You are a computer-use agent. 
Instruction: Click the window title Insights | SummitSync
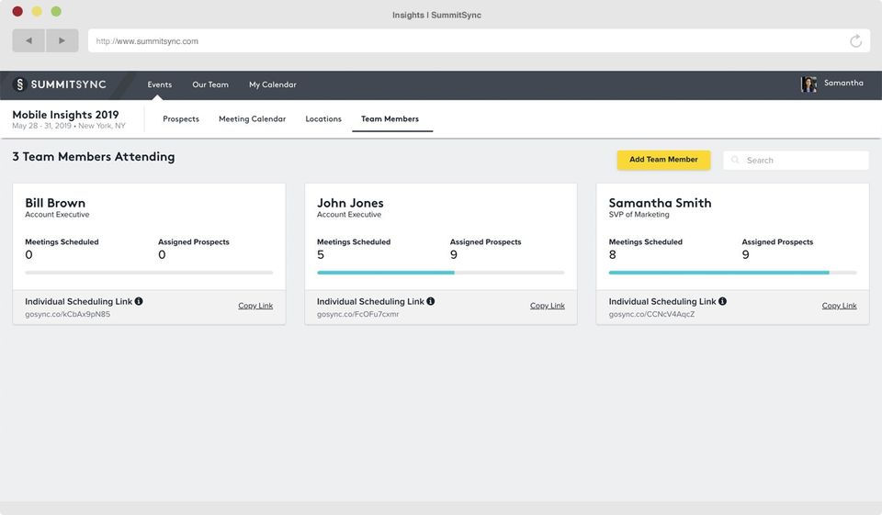(436, 16)
